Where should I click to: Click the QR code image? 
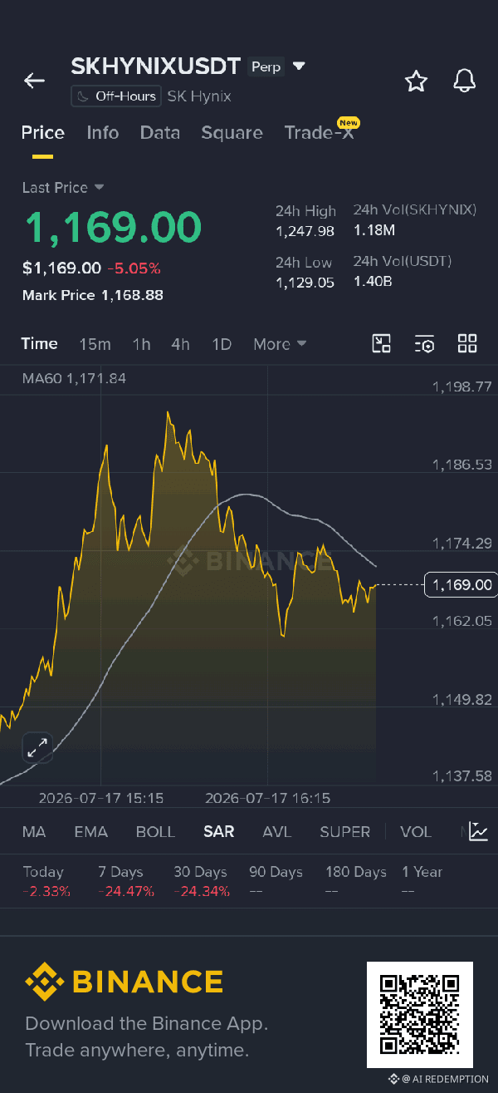tap(420, 1015)
